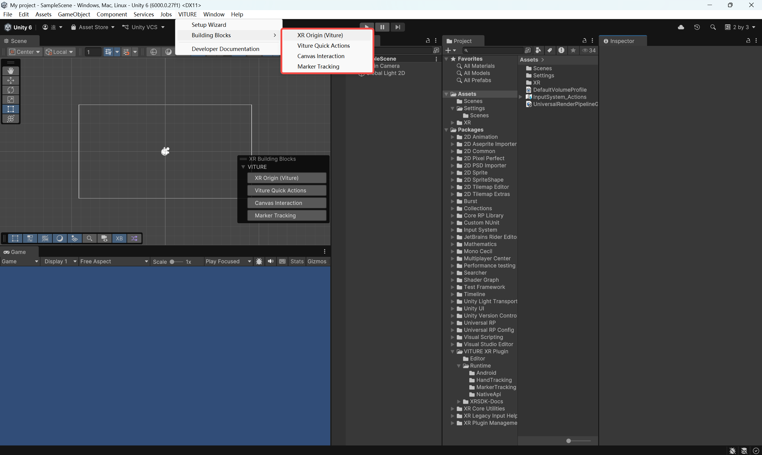The height and width of the screenshot is (455, 762).
Task: Open the Free Aspect dropdown
Action: [114, 261]
